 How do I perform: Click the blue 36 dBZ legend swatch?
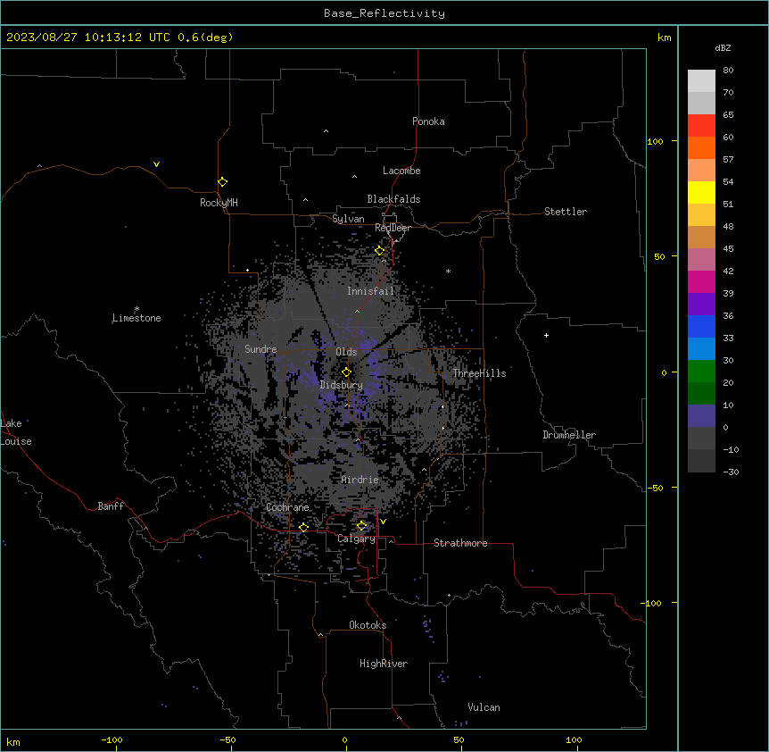point(701,326)
